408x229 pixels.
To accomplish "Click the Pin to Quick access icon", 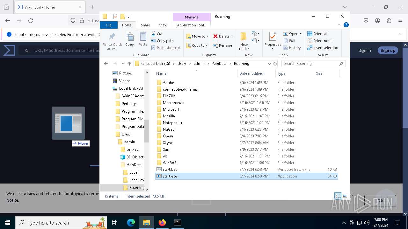I will point(112,41).
